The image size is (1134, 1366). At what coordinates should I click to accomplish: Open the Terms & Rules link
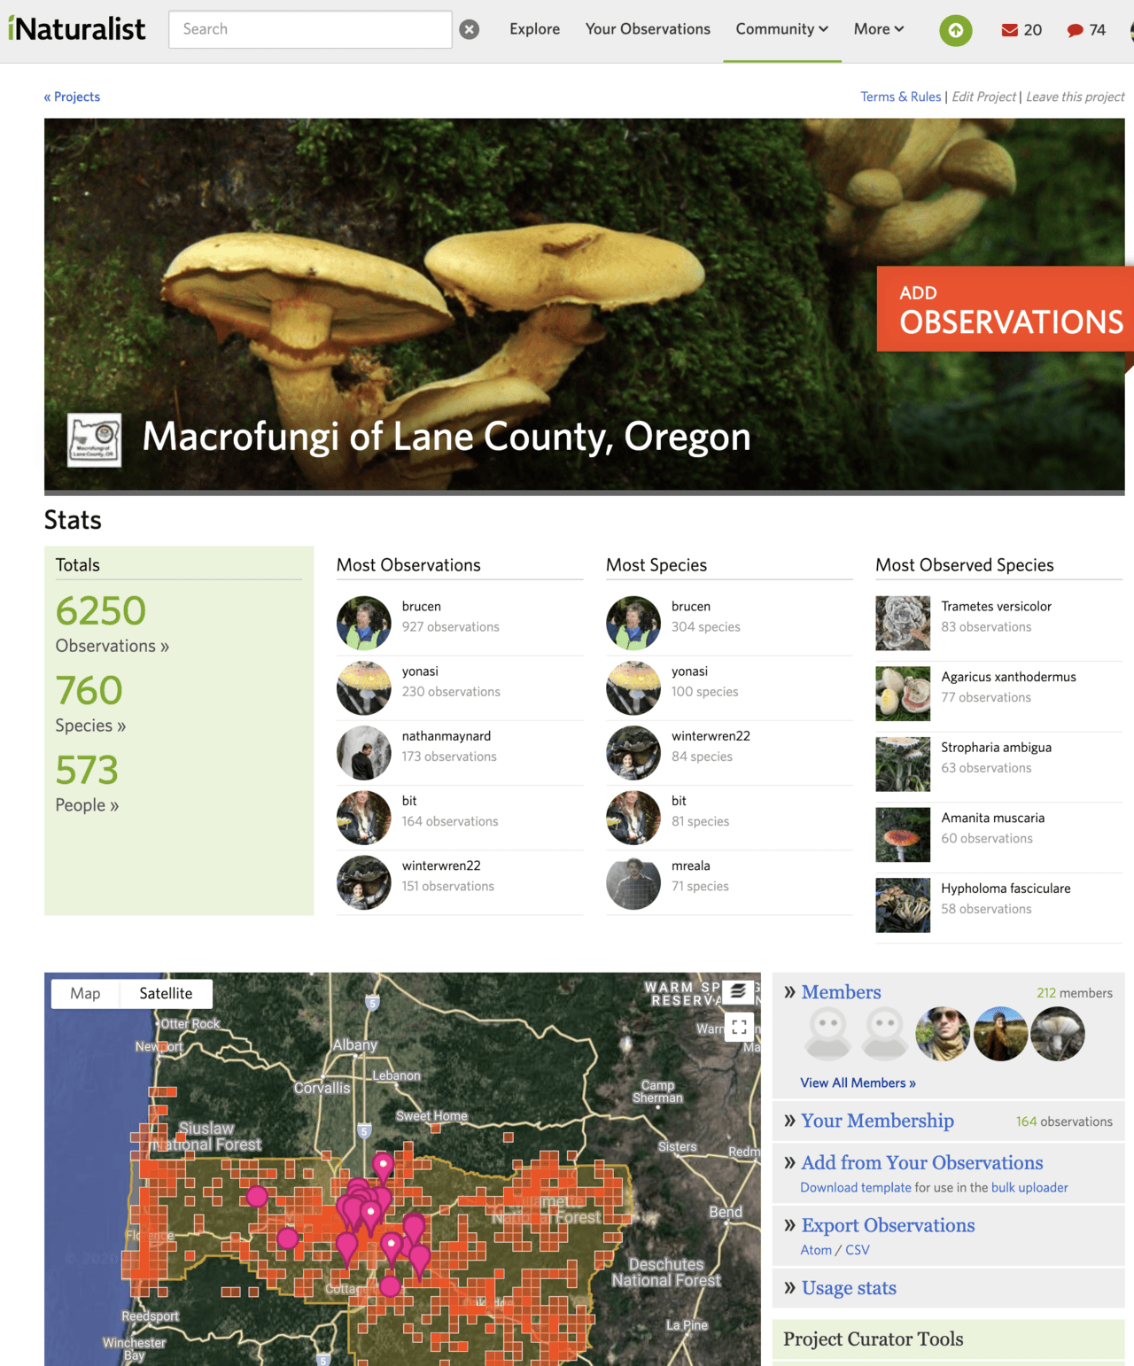click(x=901, y=97)
